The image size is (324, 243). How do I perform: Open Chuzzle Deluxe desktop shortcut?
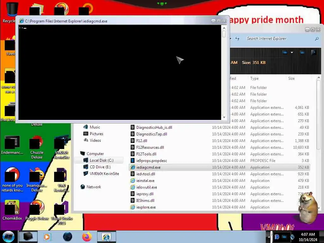[x=37, y=147]
